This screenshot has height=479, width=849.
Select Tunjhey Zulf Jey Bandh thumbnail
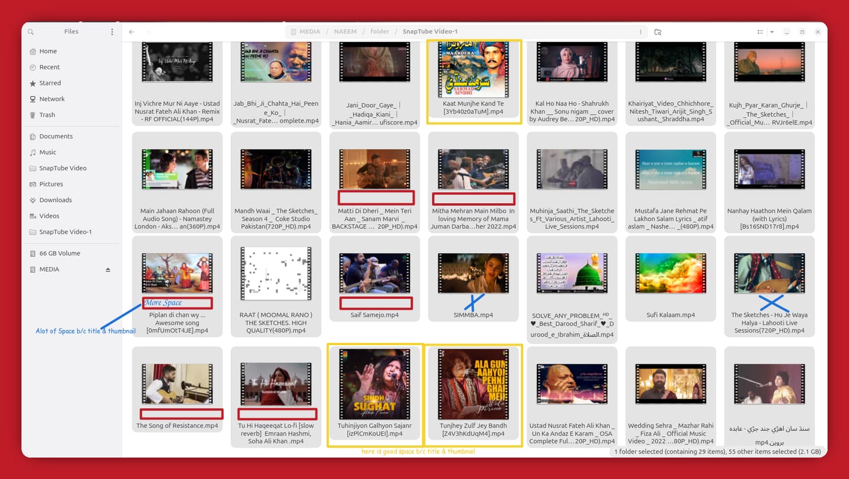pyautogui.click(x=473, y=384)
